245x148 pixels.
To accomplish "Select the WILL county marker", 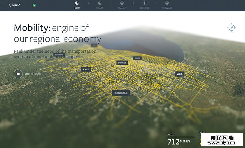I will pyautogui.click(x=180, y=74).
